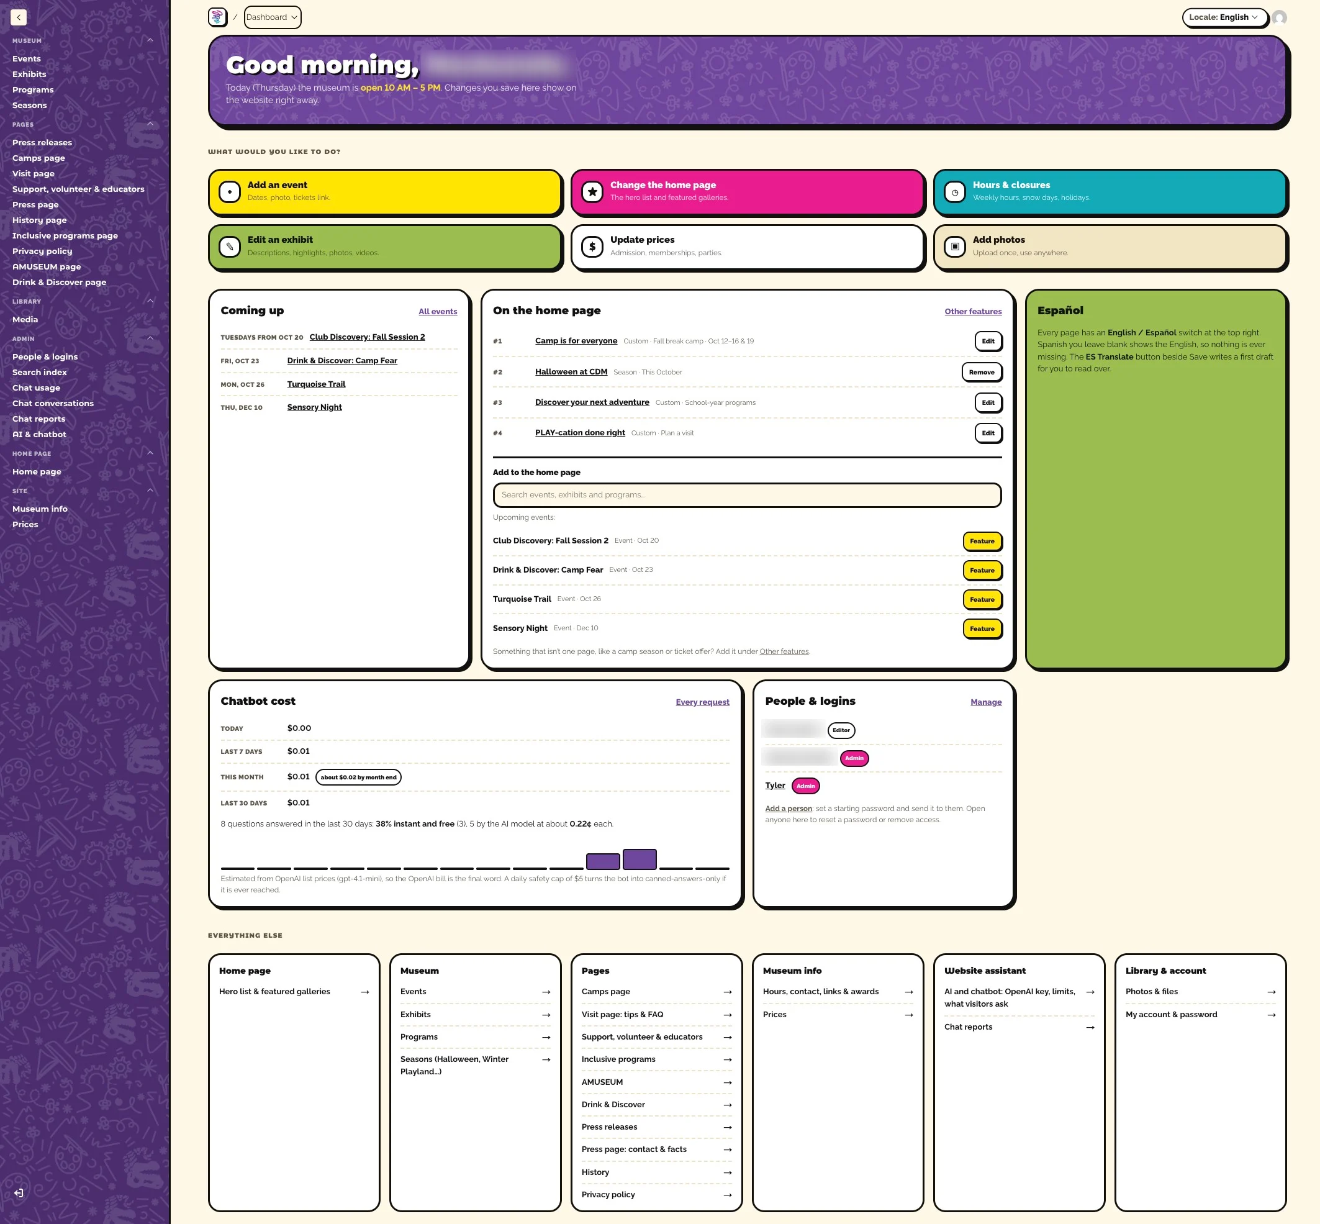Screen dimensions: 1320x1224
Task: Click arrow beside Camps page in Pages card
Action: pos(728,992)
